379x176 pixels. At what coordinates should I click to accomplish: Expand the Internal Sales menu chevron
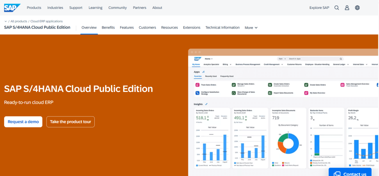pyautogui.click(x=366, y=64)
